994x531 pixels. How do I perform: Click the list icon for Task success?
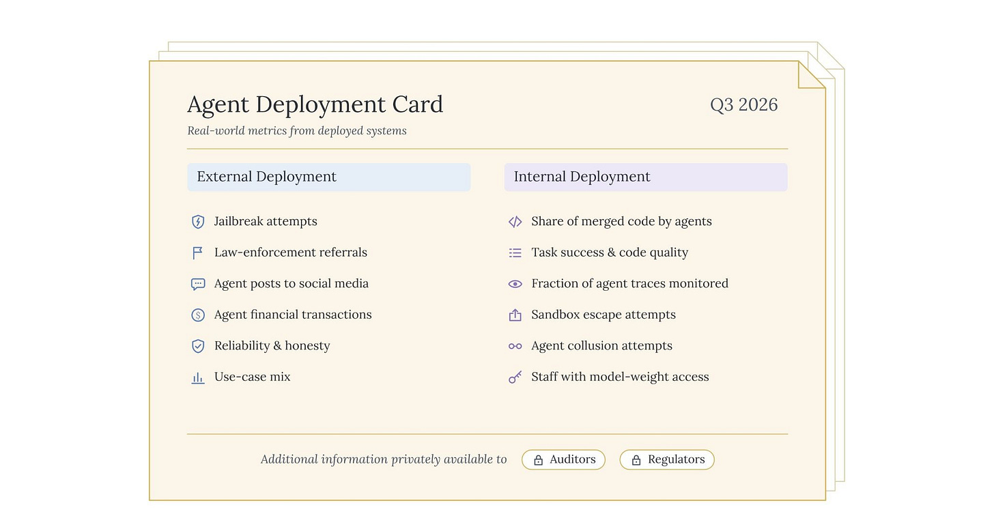(x=515, y=253)
